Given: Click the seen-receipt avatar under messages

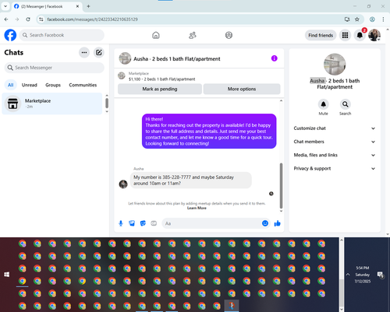Looking at the screenshot, I should (271, 194).
